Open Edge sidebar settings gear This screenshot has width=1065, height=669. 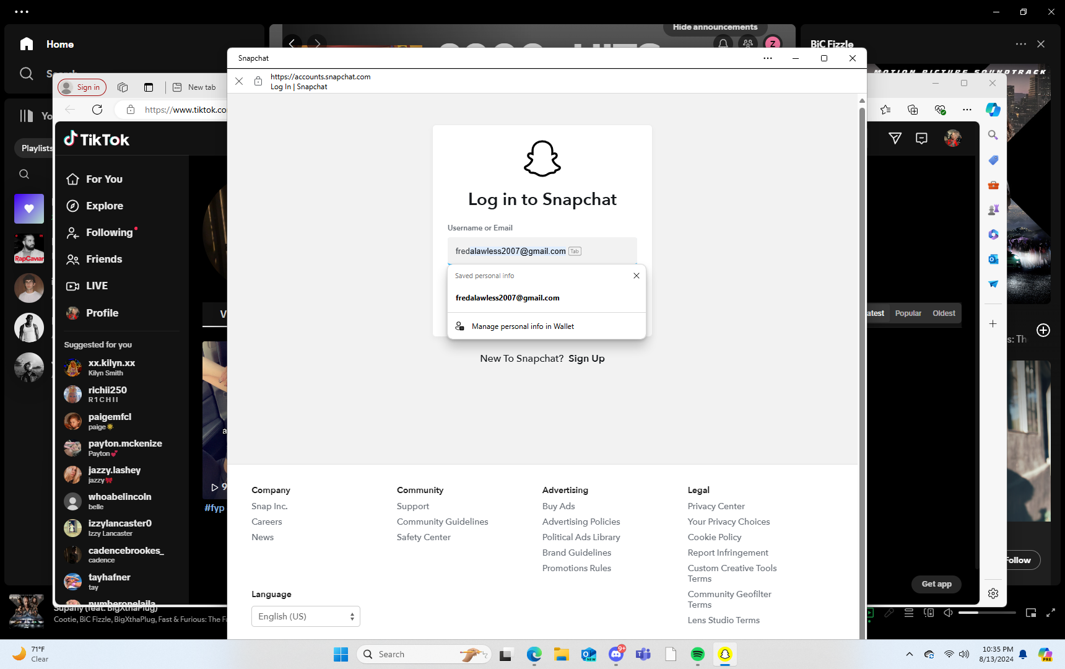[993, 593]
